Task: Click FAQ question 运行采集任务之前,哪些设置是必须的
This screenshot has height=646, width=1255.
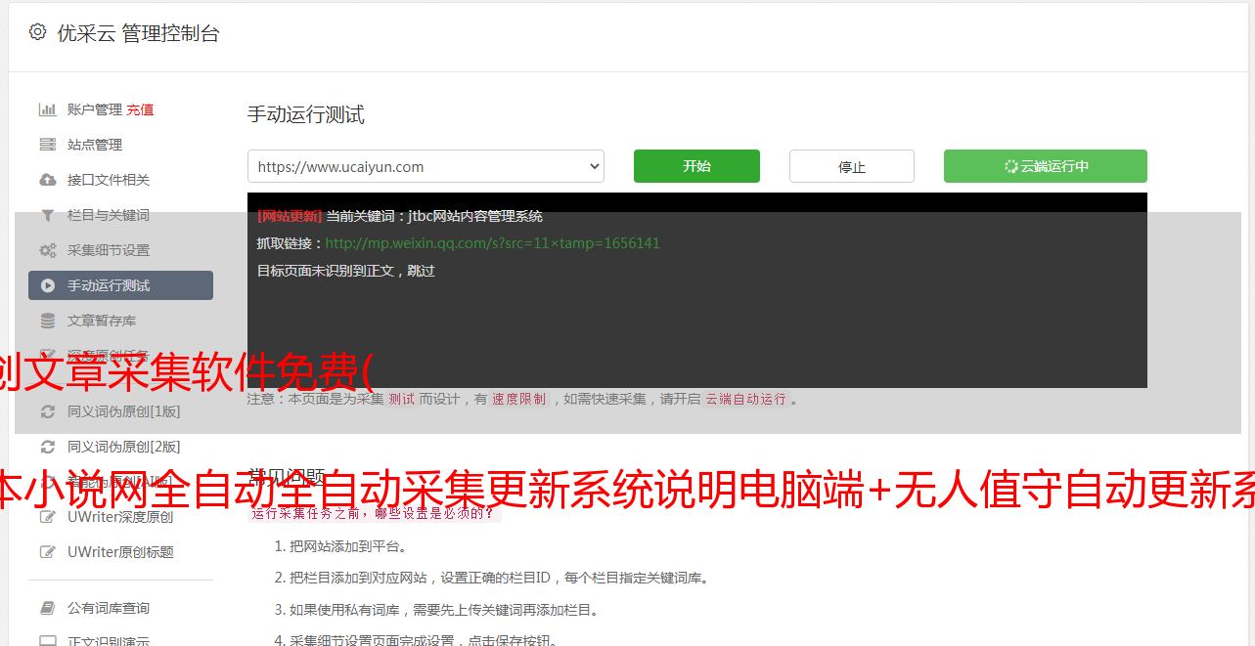Action: (x=374, y=512)
